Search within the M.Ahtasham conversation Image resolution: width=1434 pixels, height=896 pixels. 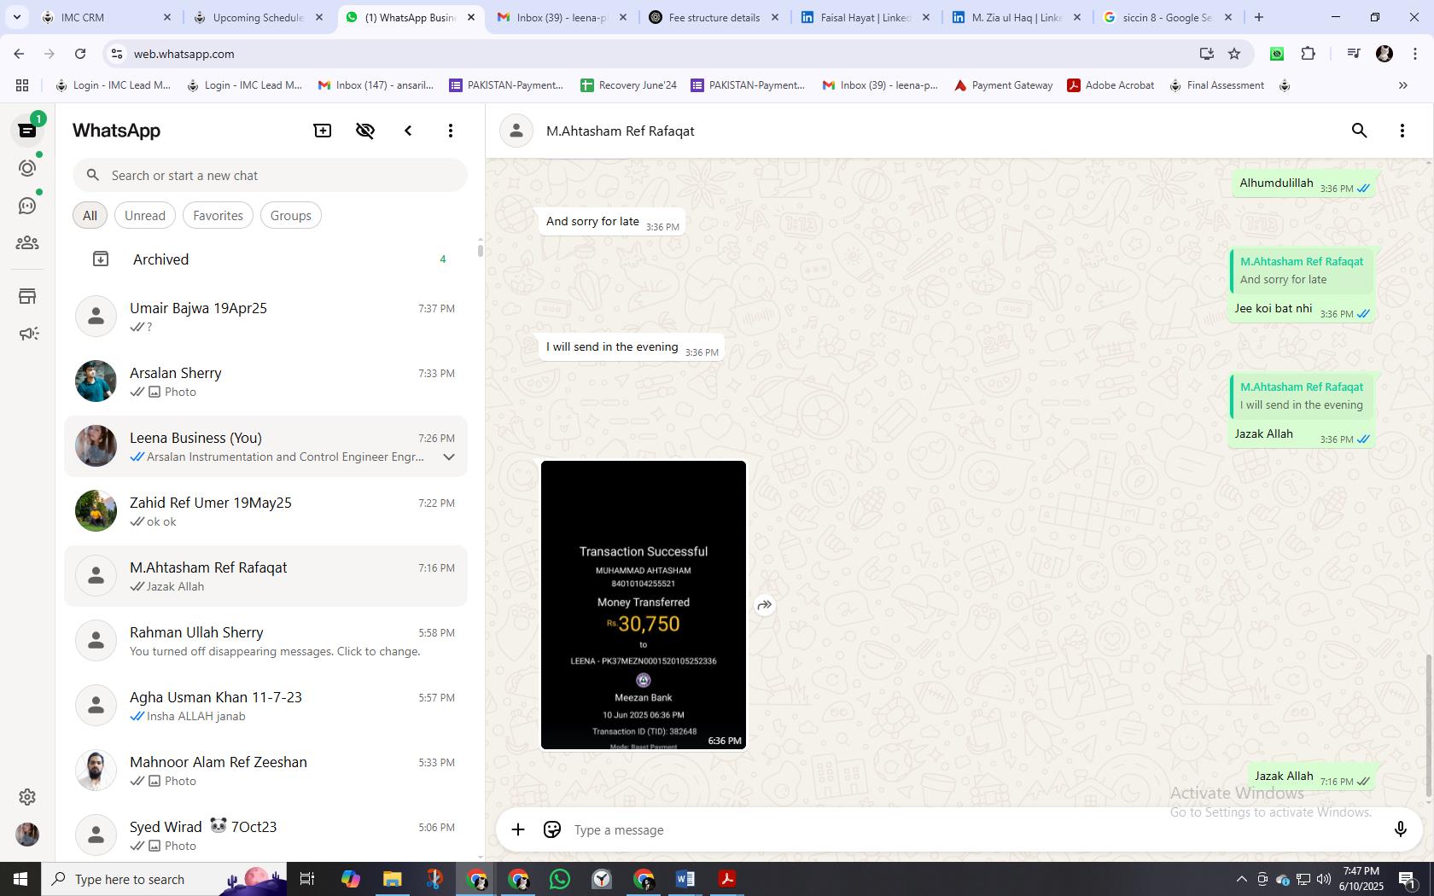pos(1359,131)
